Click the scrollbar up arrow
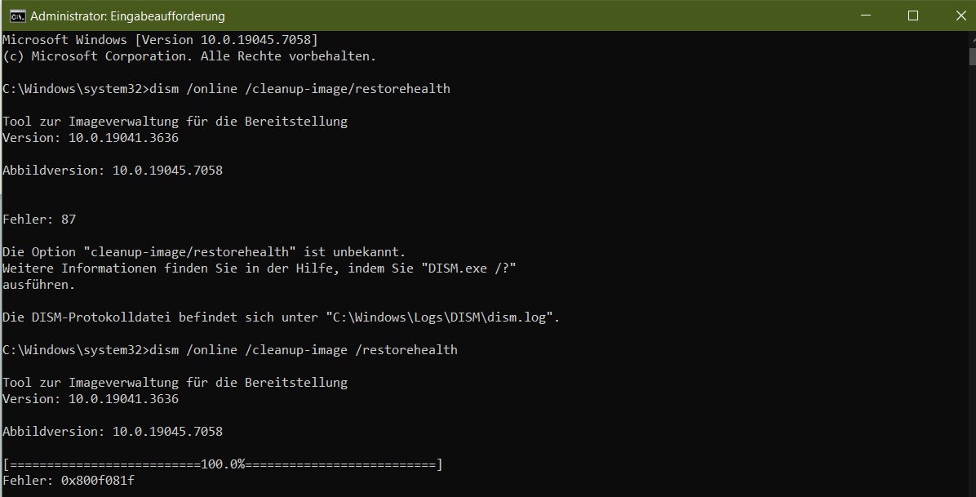976x497 pixels. [972, 38]
